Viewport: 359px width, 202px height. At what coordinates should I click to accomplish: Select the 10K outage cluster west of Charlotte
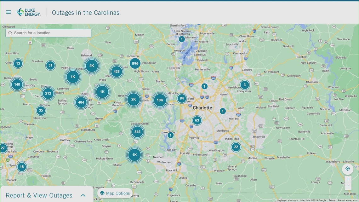click(x=160, y=100)
